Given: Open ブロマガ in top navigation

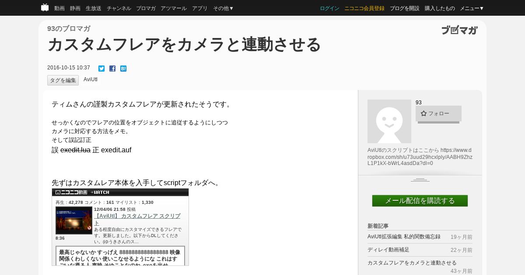Looking at the screenshot, I should click(x=146, y=8).
